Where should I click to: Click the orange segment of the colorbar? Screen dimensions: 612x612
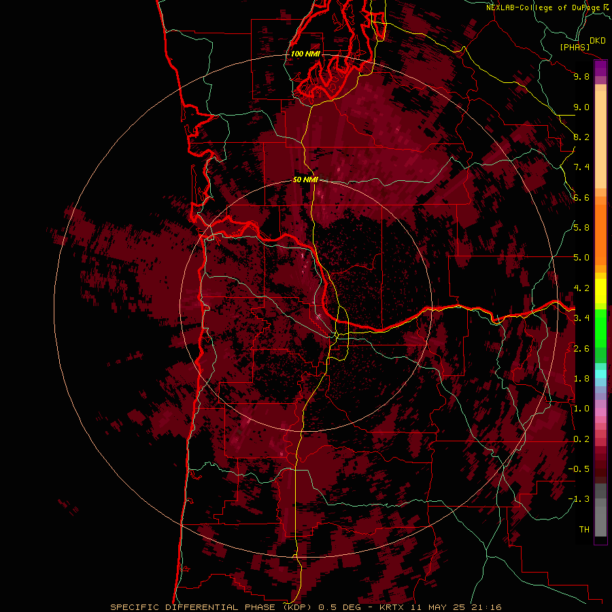(x=600, y=235)
